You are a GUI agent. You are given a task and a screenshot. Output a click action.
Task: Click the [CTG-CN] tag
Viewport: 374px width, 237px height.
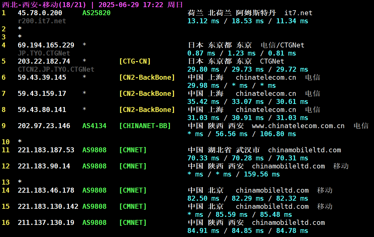(x=135, y=61)
